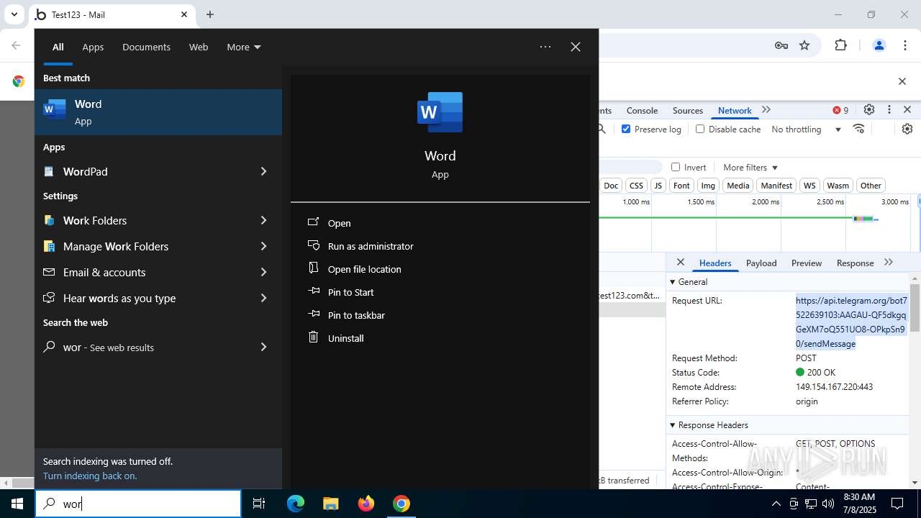The image size is (921, 518).
Task: Click the red error count badge
Action: click(x=840, y=110)
